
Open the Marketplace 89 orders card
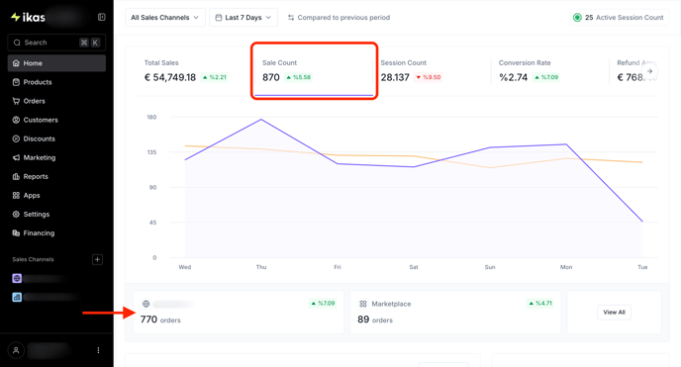point(455,313)
